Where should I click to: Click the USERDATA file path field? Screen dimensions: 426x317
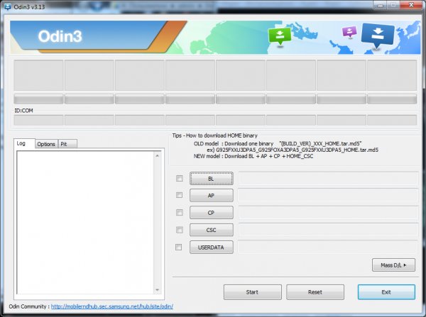click(x=328, y=247)
